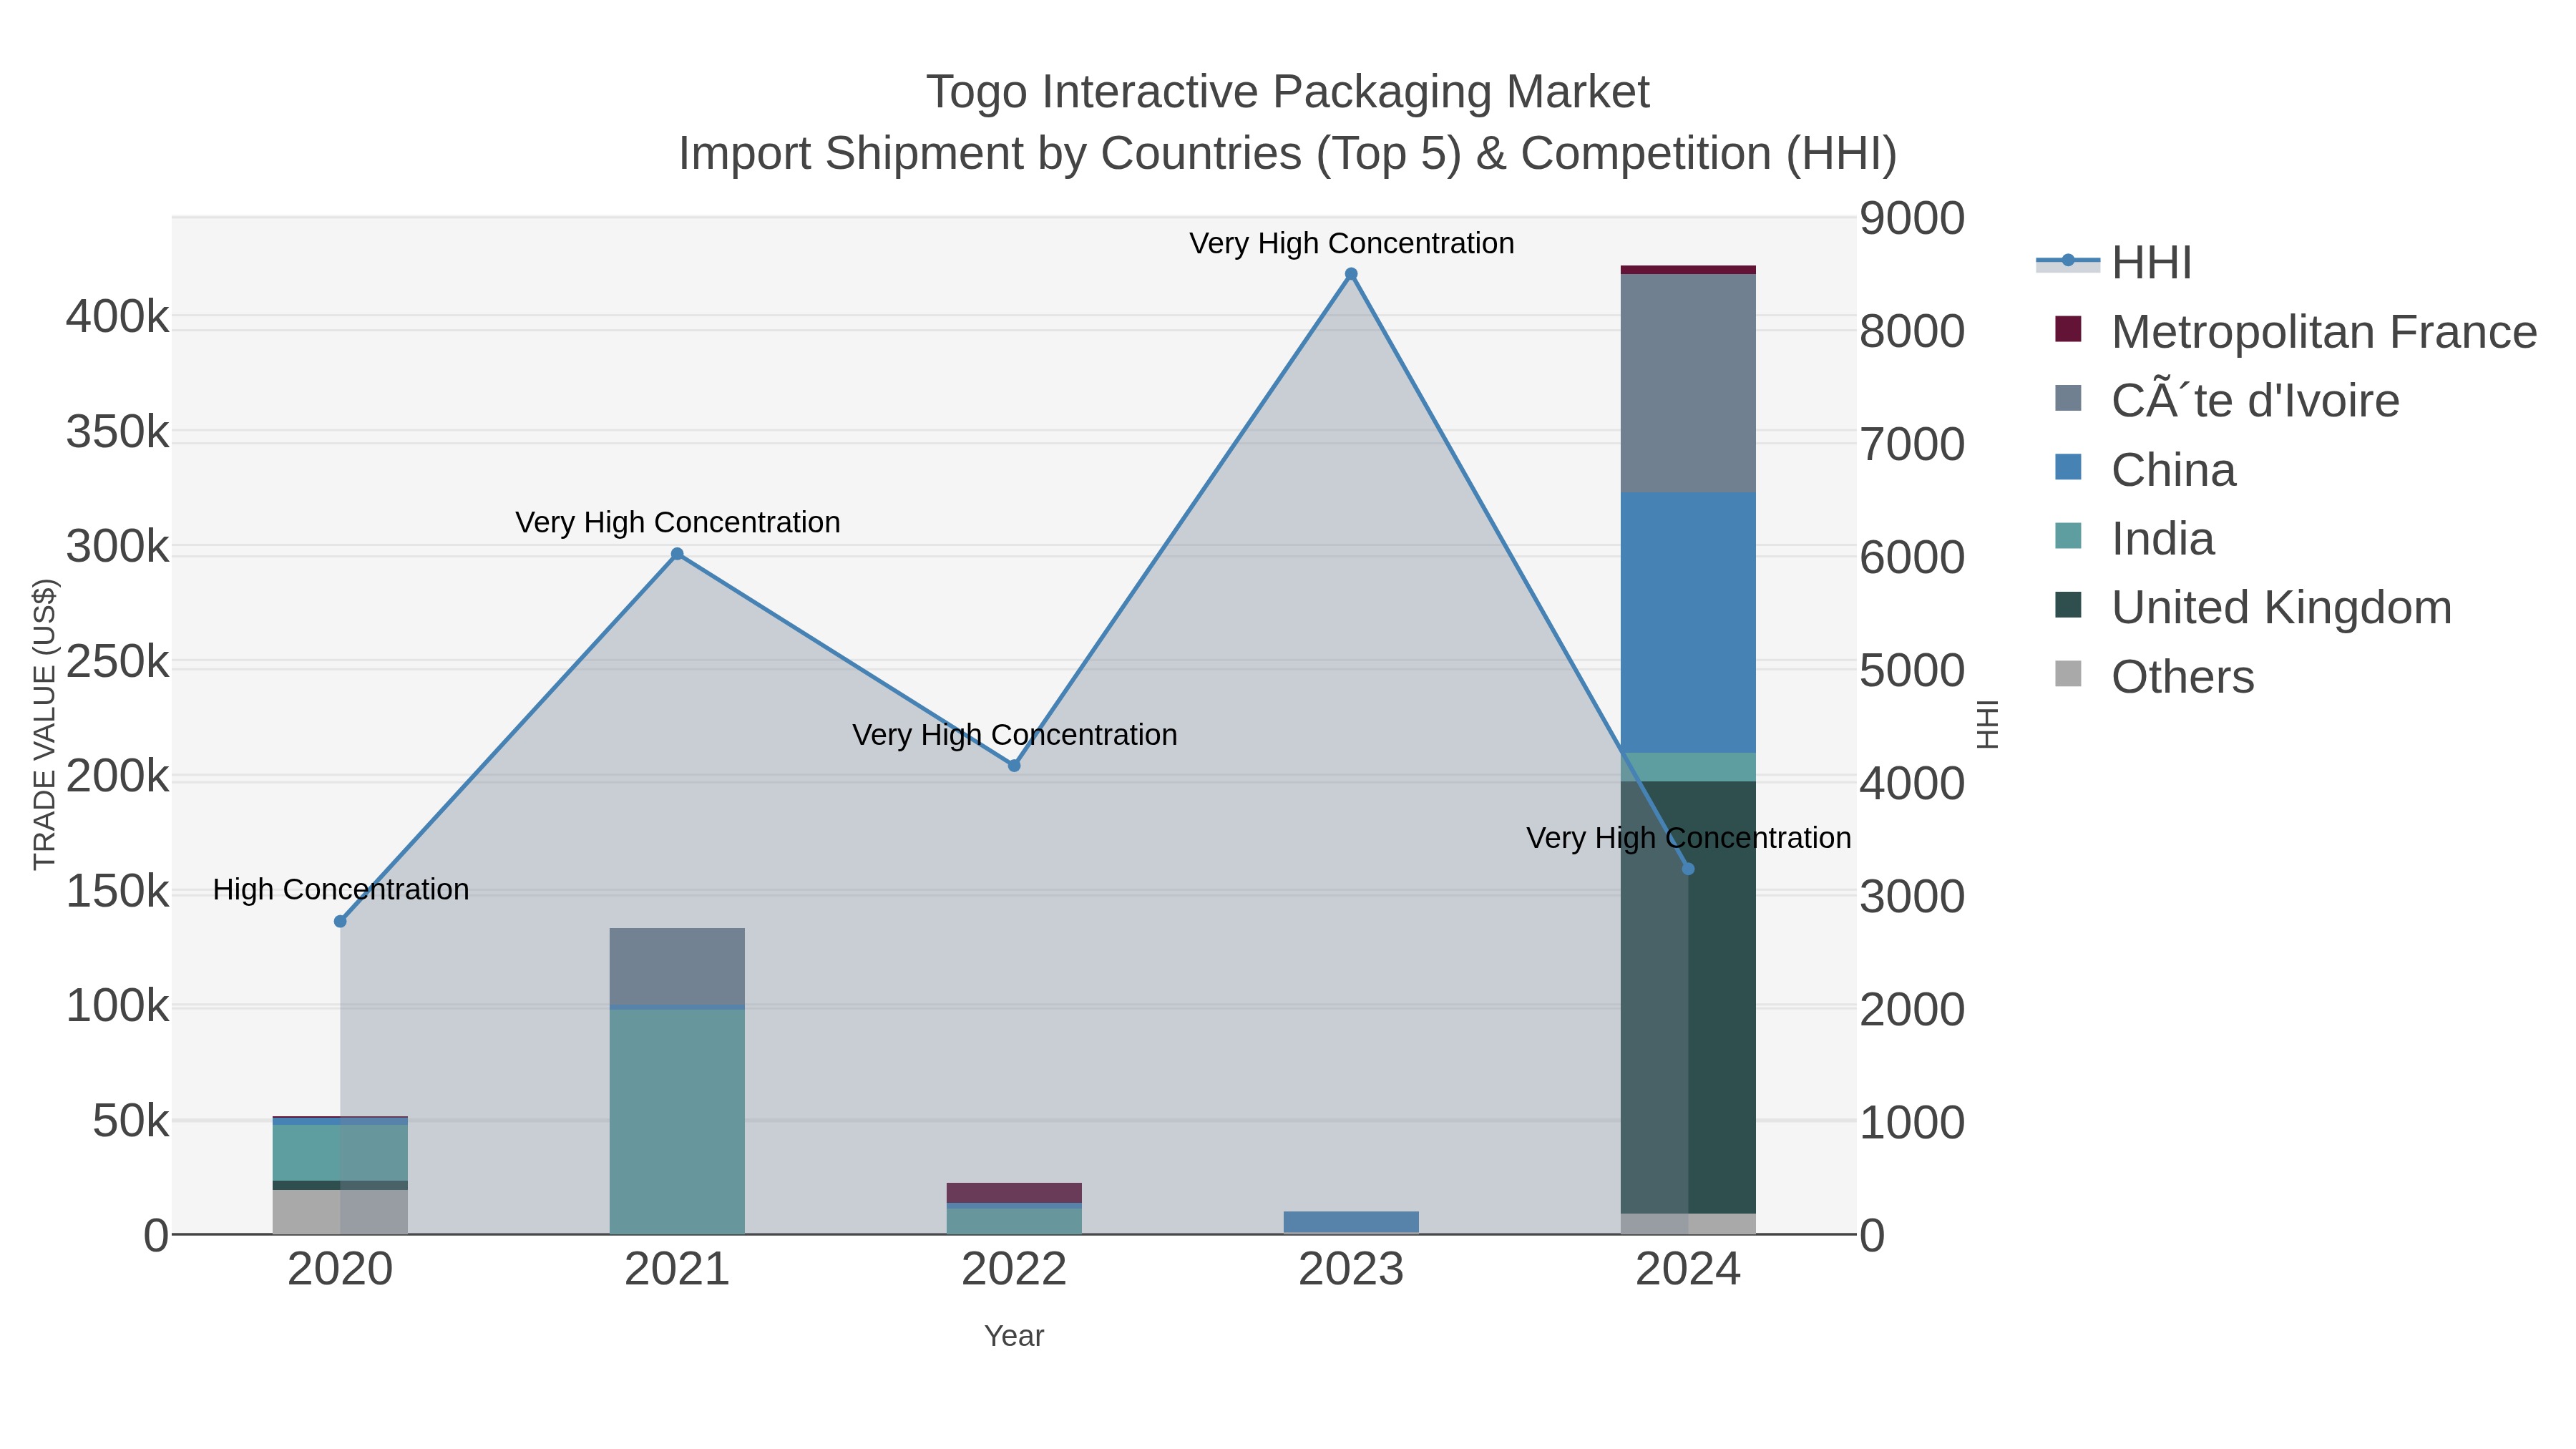Image resolution: width=2576 pixels, height=1449 pixels.
Task: Click the 400k left axis tick label
Action: click(x=118, y=318)
